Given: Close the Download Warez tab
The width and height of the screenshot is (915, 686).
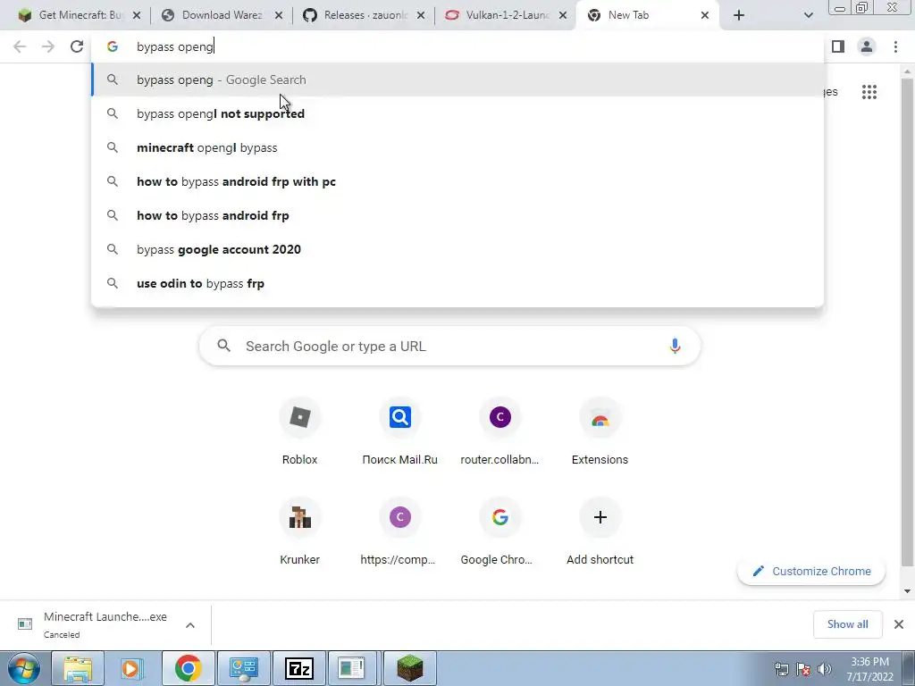Looking at the screenshot, I should point(279,15).
